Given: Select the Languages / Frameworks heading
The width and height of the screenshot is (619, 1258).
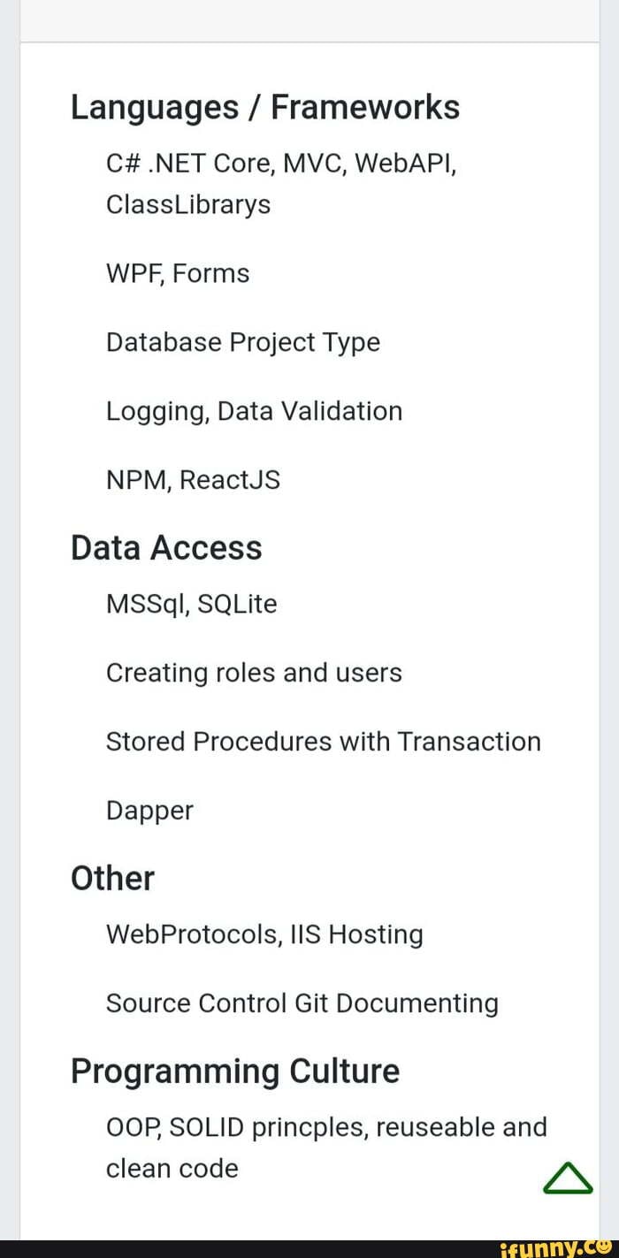Looking at the screenshot, I should pyautogui.click(x=265, y=108).
